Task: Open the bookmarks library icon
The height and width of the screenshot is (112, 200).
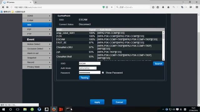Action: tap(158, 7)
